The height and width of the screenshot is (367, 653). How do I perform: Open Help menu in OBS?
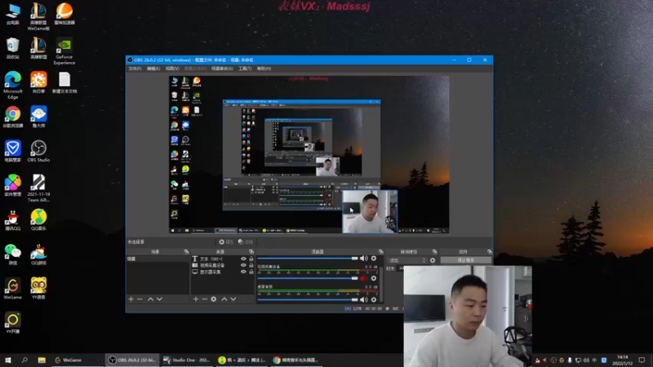(264, 69)
